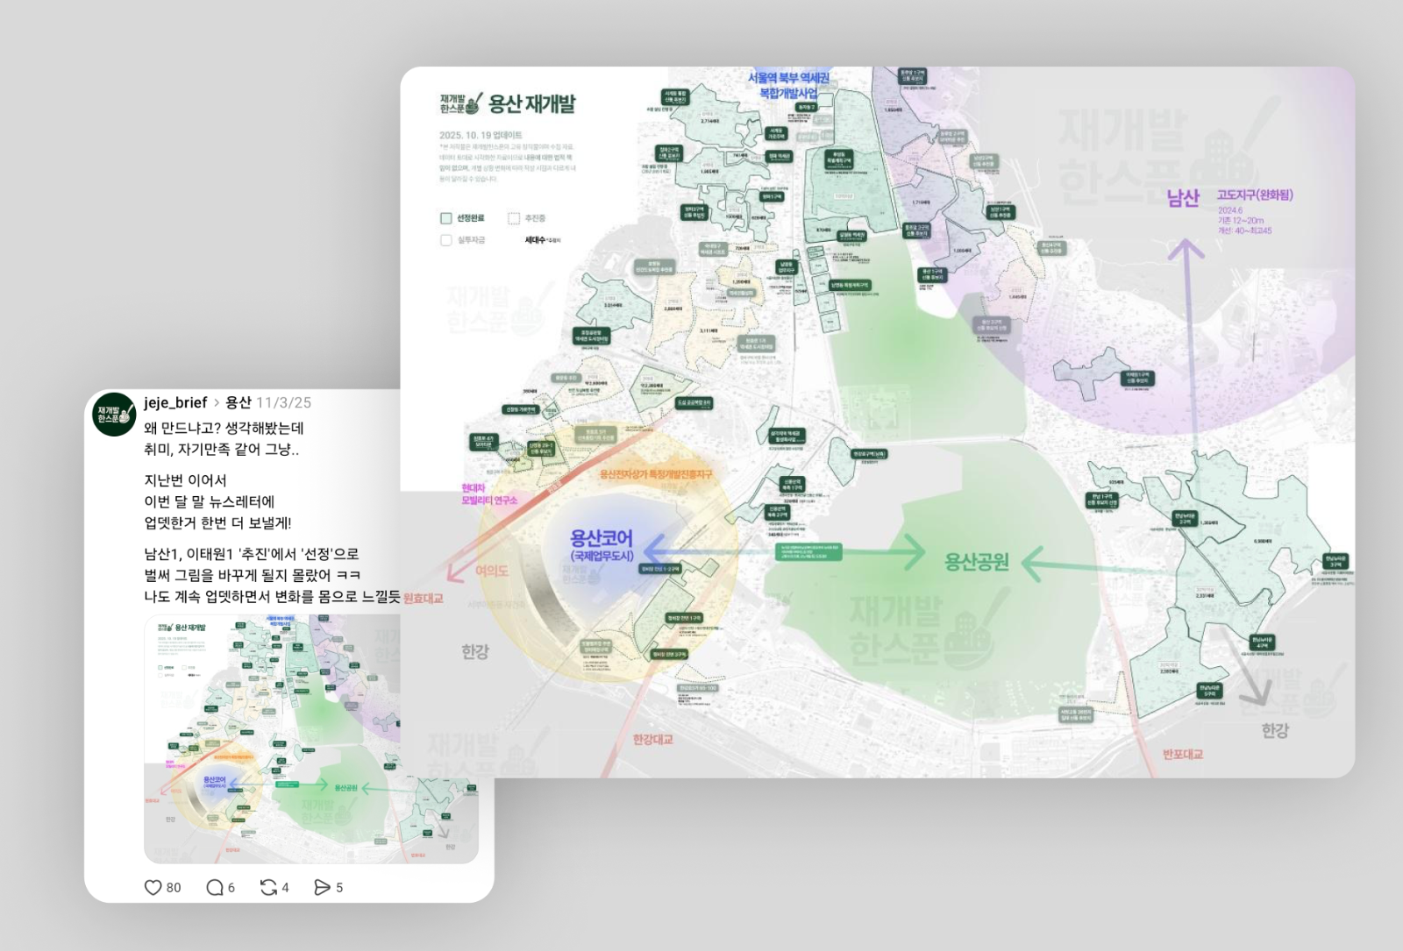This screenshot has height=951, width=1403.
Task: Click the purple 남산 label on the map
Action: 1183,198
